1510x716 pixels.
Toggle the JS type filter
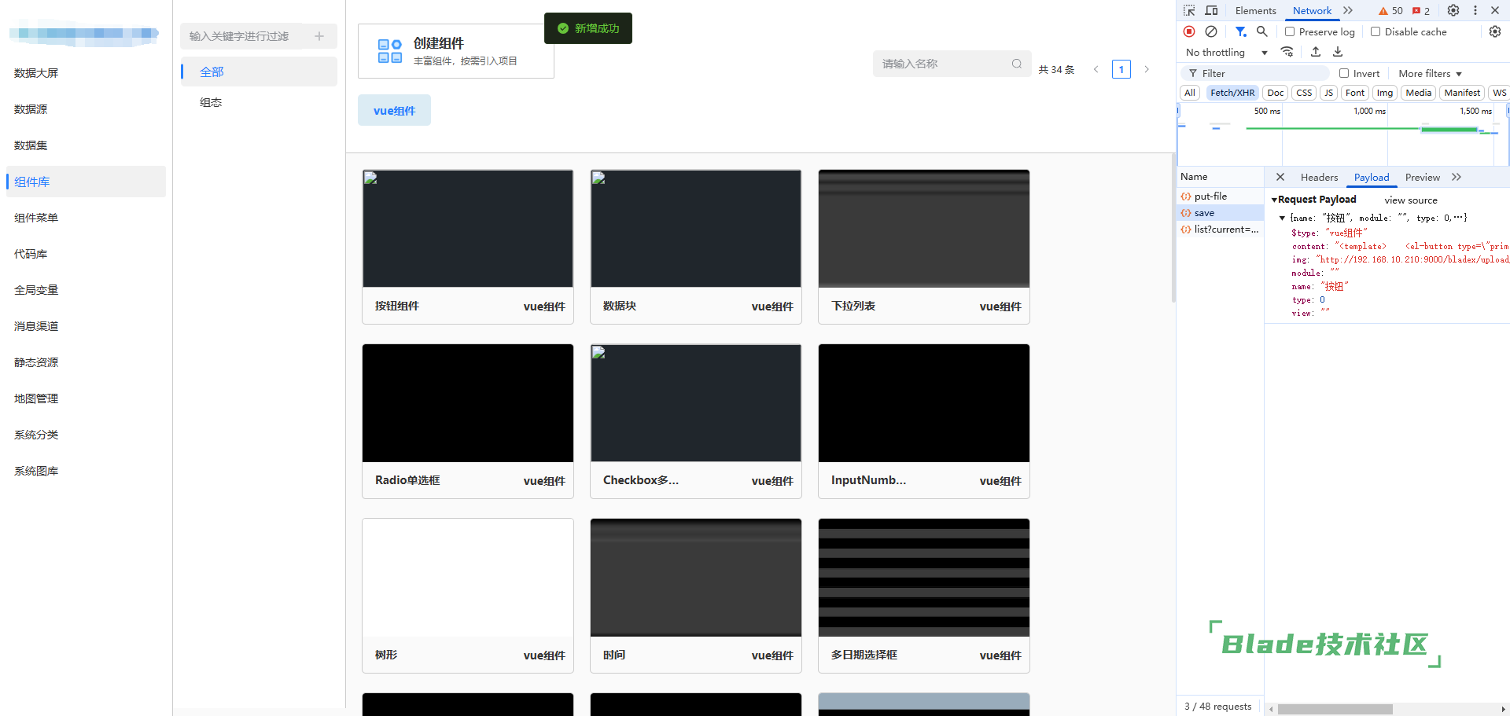tap(1328, 93)
